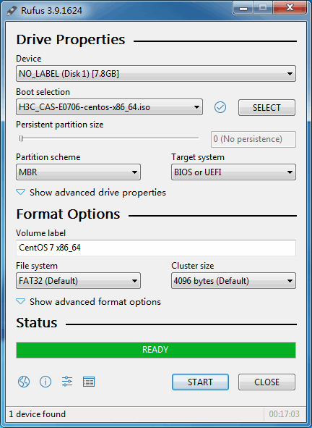Click the SELECT button
Screen dimensions: 312x428
point(266,108)
